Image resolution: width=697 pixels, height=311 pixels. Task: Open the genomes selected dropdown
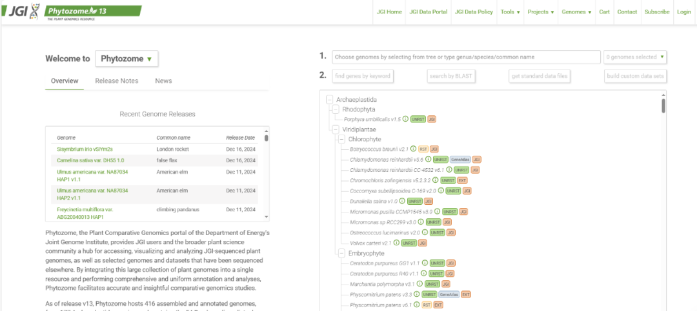(x=635, y=57)
